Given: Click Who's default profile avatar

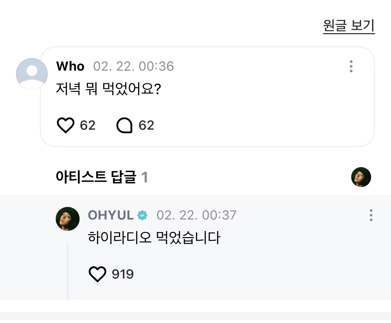Looking at the screenshot, I should click(x=32, y=74).
